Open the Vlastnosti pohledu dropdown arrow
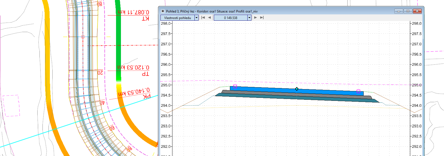 196,18
